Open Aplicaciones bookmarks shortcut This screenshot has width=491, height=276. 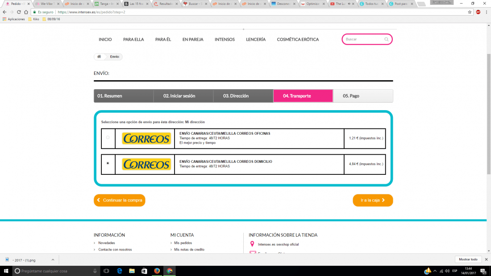(14, 19)
